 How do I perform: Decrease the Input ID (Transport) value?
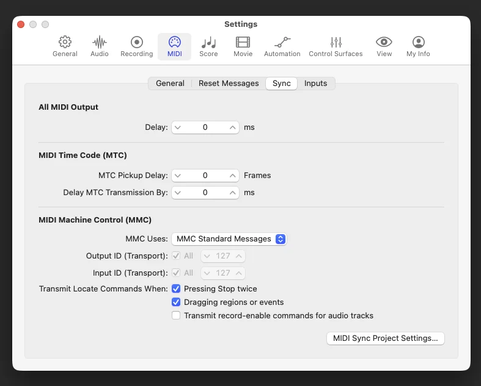(x=207, y=273)
